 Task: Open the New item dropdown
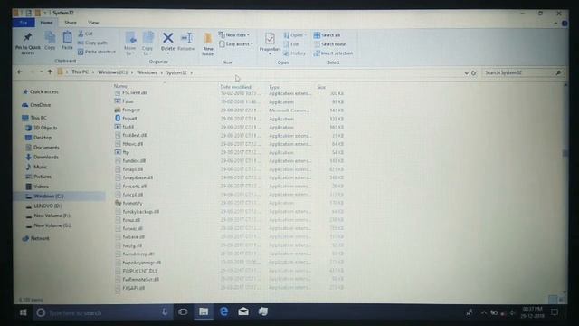click(x=235, y=34)
